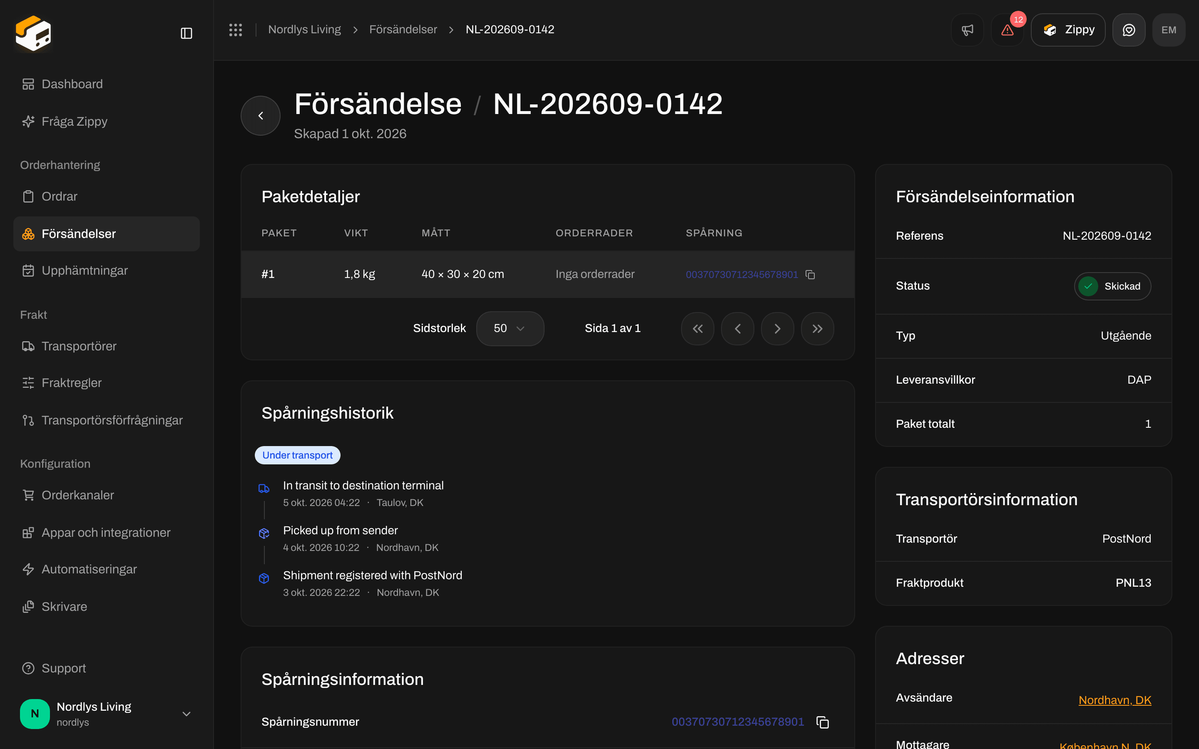This screenshot has height=749, width=1199.
Task: Click the ORDERRADER column header
Action: [594, 233]
